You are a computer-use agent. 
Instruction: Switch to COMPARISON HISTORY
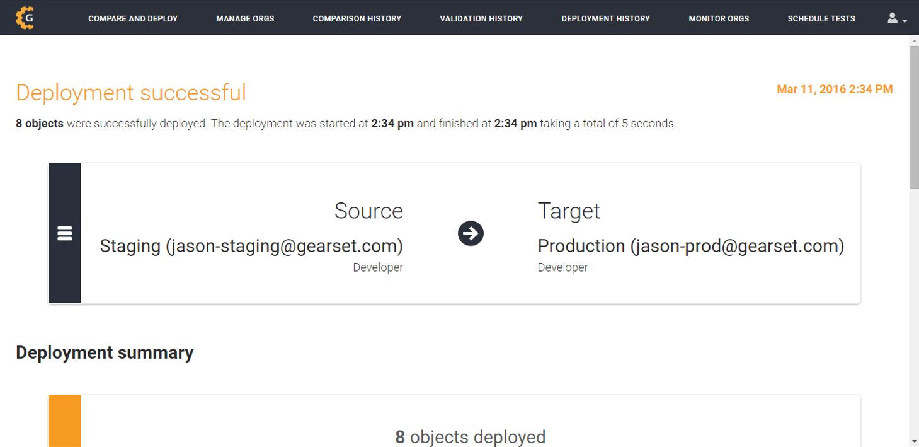[357, 18]
